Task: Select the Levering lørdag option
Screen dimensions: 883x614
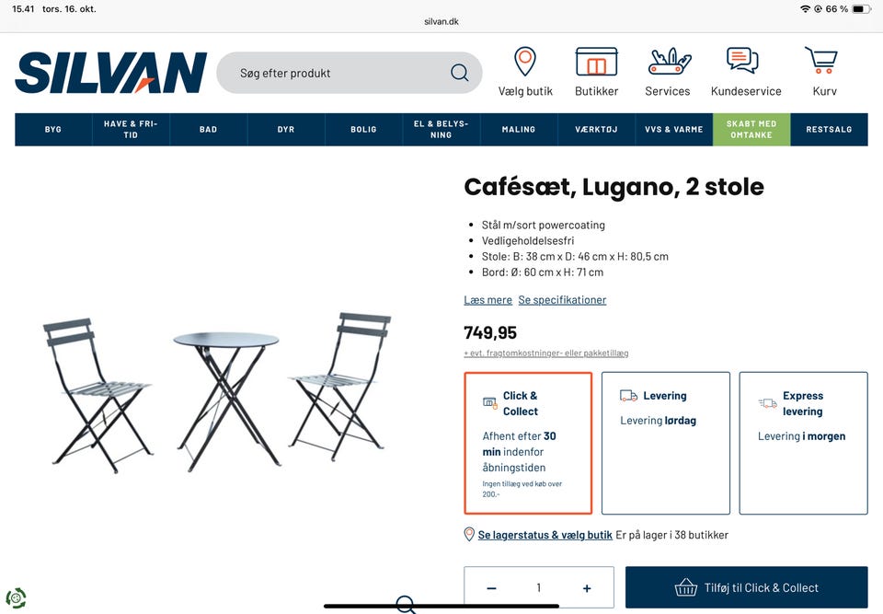Action: (666, 443)
